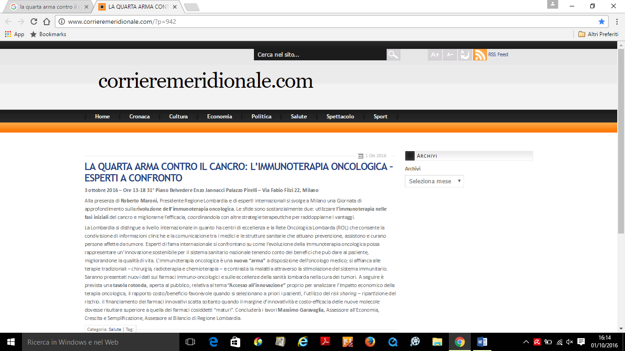The image size is (625, 351).
Task: Open the RSS Feed text link
Action: point(498,54)
